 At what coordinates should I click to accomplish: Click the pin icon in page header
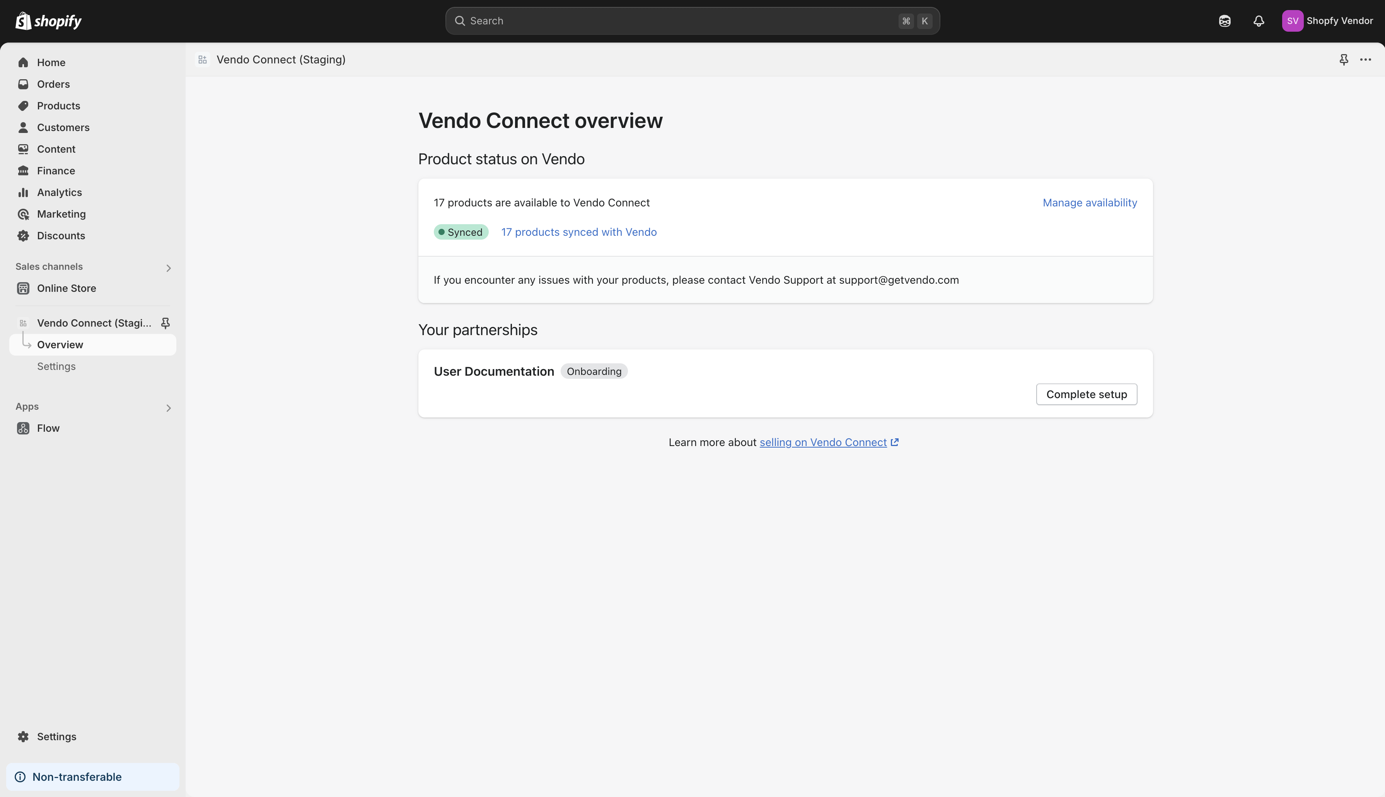point(1343,60)
